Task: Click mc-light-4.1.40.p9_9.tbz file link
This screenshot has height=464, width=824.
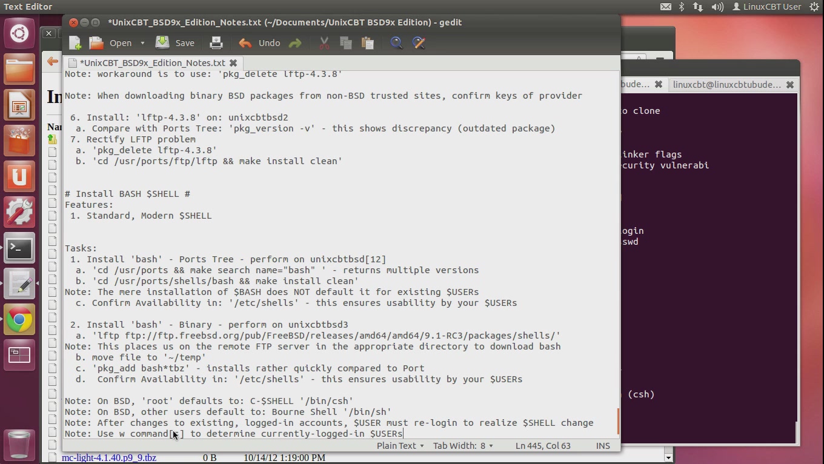Action: (x=109, y=458)
